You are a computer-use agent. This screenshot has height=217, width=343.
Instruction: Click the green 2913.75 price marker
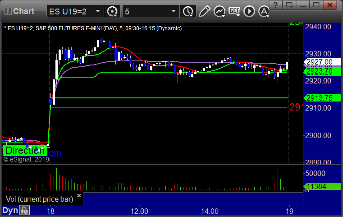point(322,98)
